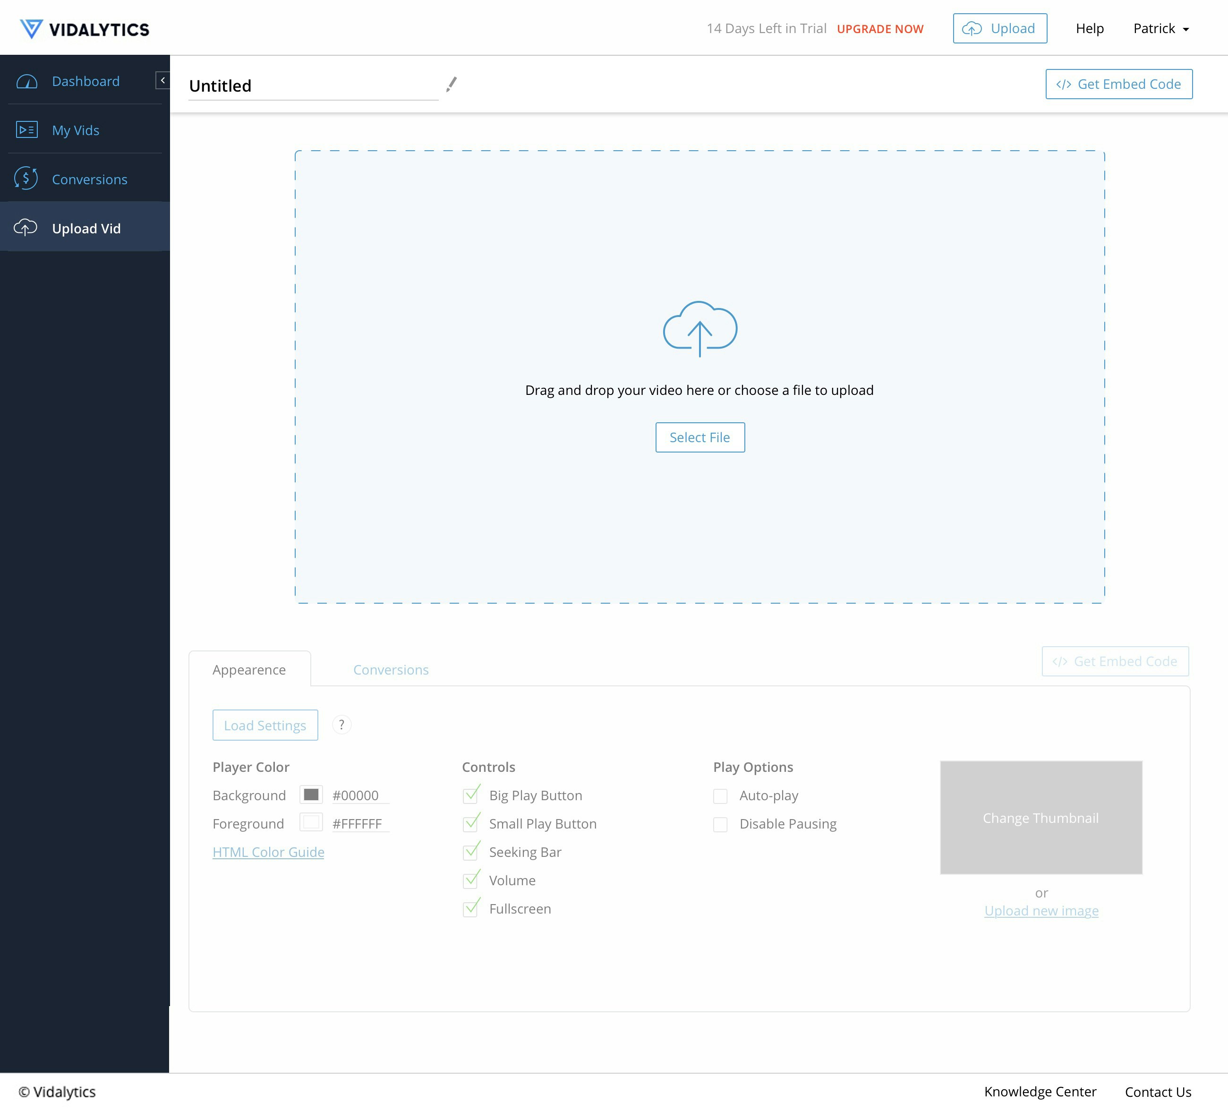Screen dimensions: 1228x1111
Task: Enable the Disable Pausing checkbox
Action: tap(720, 824)
